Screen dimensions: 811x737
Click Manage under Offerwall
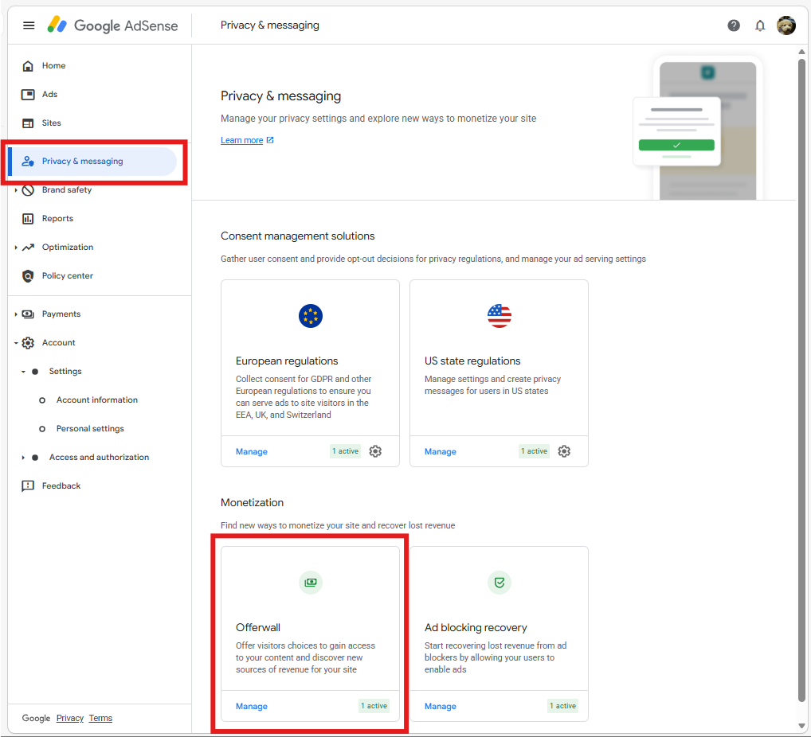252,706
